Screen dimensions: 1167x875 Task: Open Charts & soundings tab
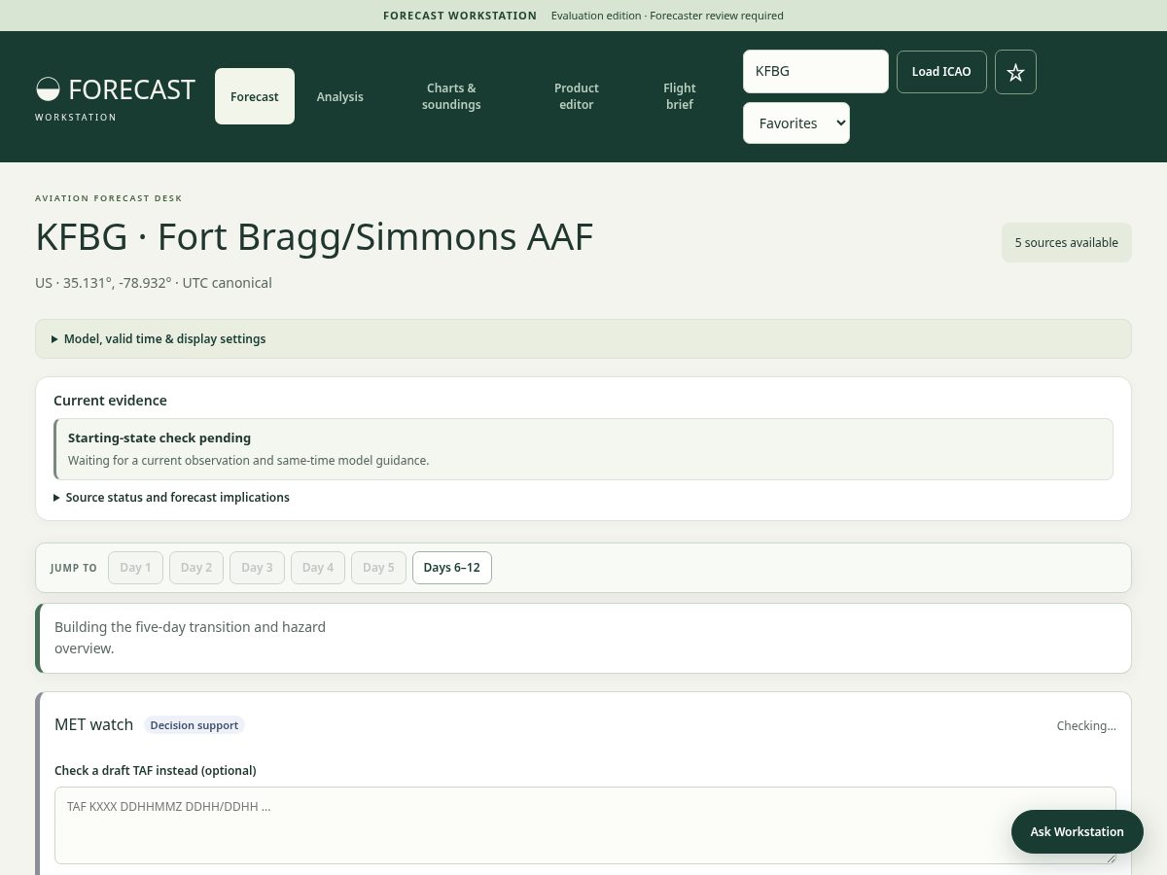(x=451, y=96)
